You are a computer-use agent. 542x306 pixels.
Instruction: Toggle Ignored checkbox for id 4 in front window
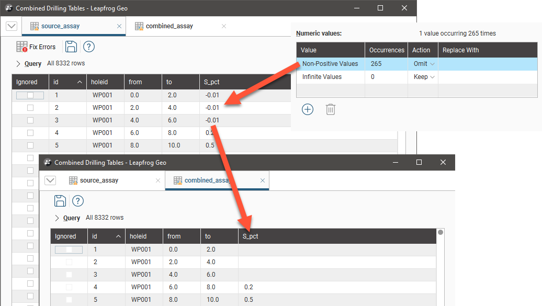click(69, 287)
